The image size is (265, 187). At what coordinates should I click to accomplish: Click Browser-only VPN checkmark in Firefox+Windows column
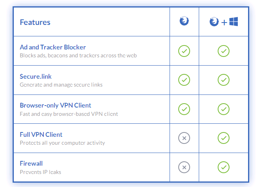[224, 109]
